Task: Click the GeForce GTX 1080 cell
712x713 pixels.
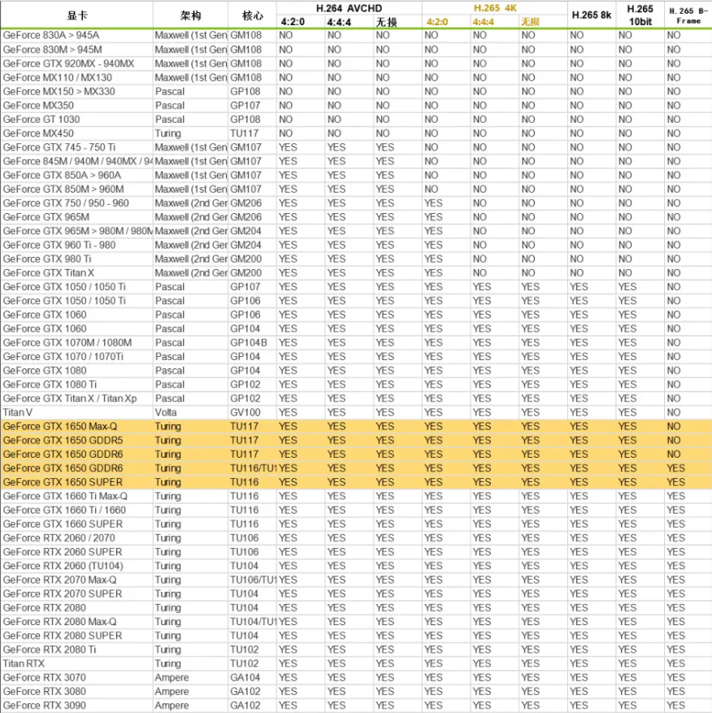Action: click(x=45, y=370)
